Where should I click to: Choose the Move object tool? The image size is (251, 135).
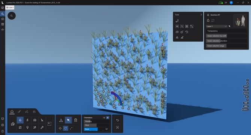[60, 128]
